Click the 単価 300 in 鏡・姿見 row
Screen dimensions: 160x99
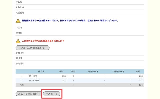[64, 76]
